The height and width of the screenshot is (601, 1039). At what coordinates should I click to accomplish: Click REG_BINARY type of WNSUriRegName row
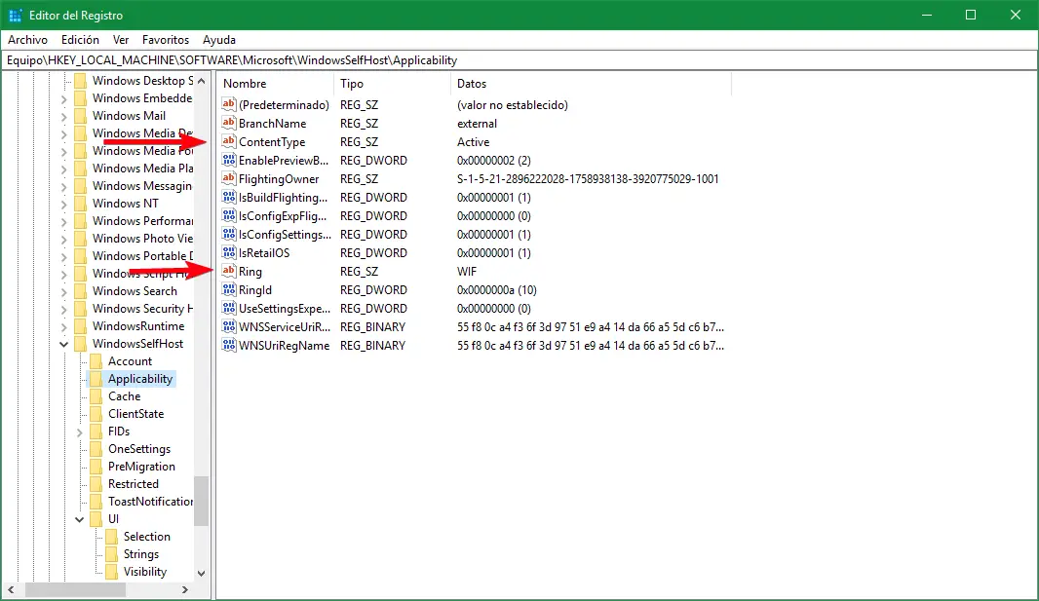(x=372, y=346)
